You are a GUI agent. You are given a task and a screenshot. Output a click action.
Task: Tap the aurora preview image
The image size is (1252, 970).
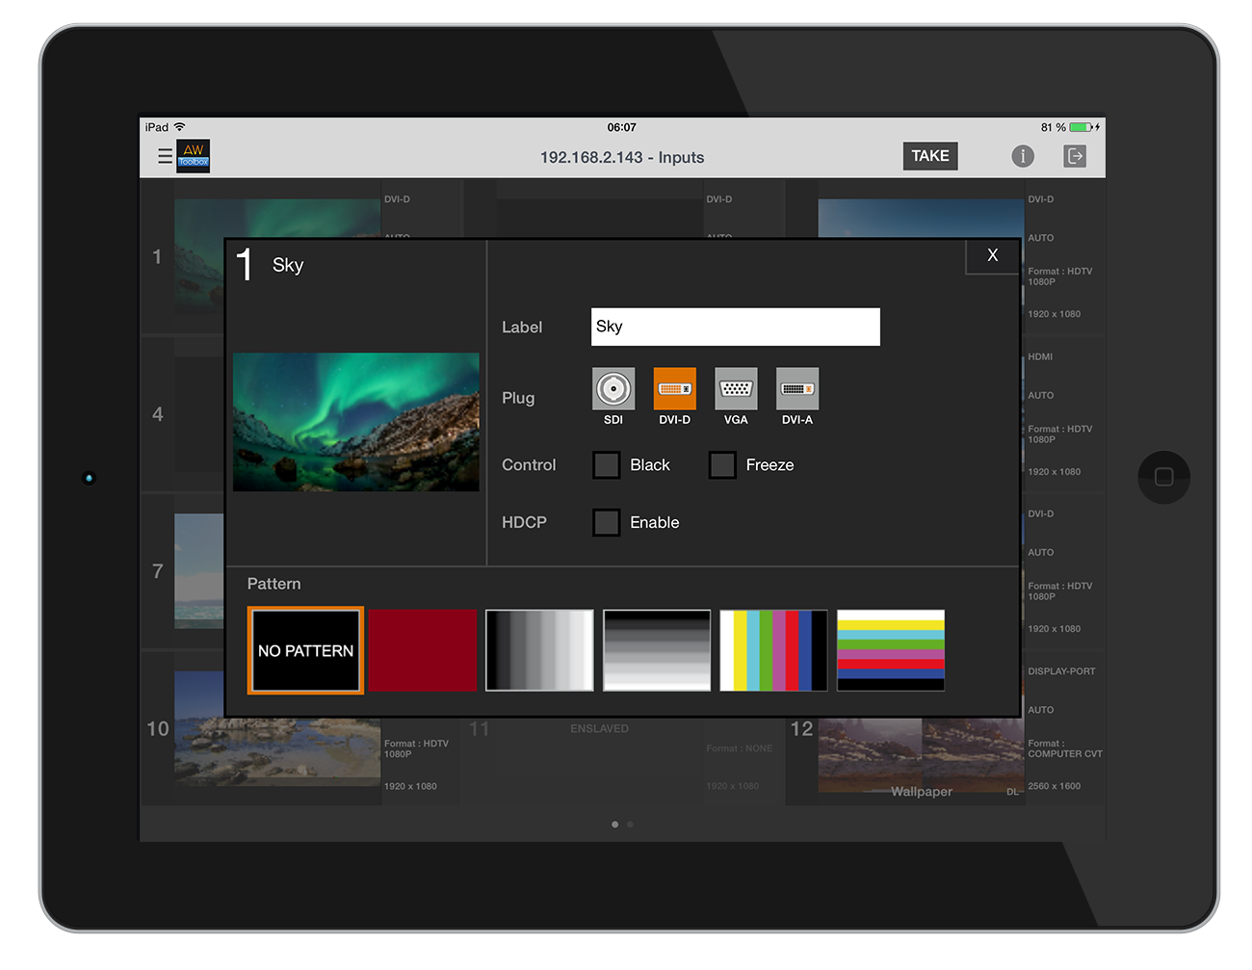point(356,422)
